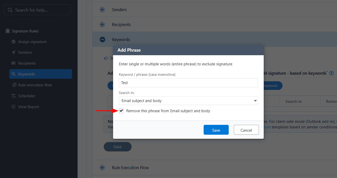Click the Senders paper plane icon

14,52
